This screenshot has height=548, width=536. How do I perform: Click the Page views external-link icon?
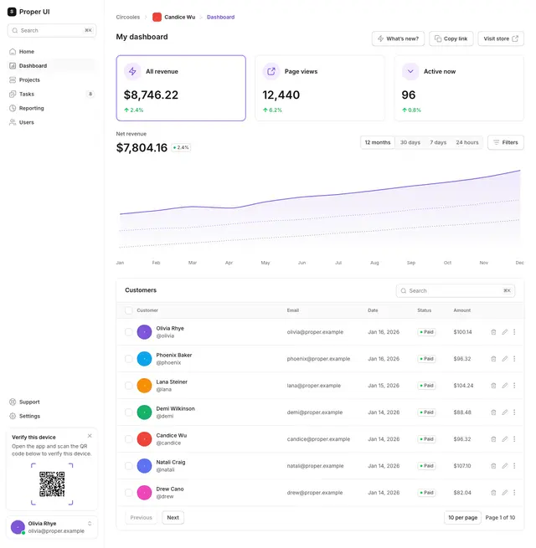[271, 71]
